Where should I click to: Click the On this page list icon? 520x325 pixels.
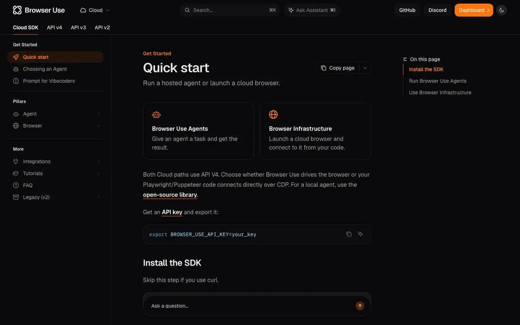click(x=405, y=59)
